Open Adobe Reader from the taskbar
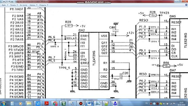The width and height of the screenshot is (188, 106). click(46, 103)
